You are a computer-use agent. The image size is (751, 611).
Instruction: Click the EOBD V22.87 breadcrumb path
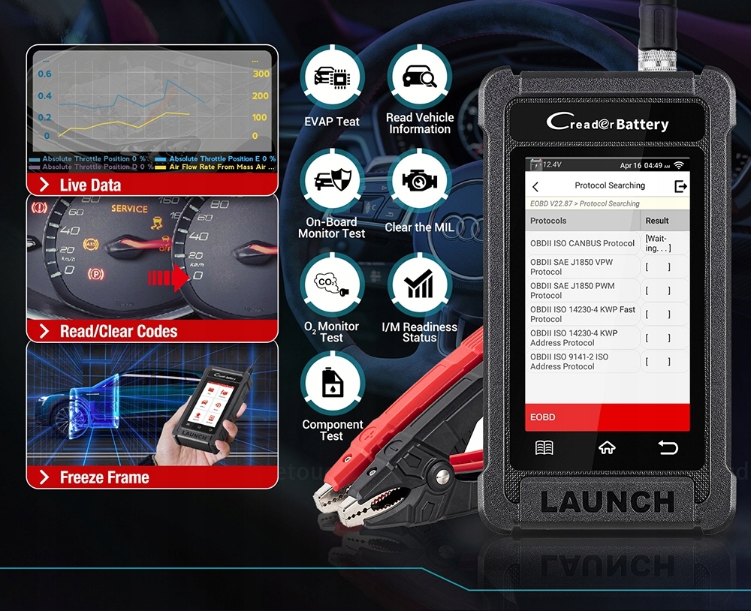(x=584, y=203)
